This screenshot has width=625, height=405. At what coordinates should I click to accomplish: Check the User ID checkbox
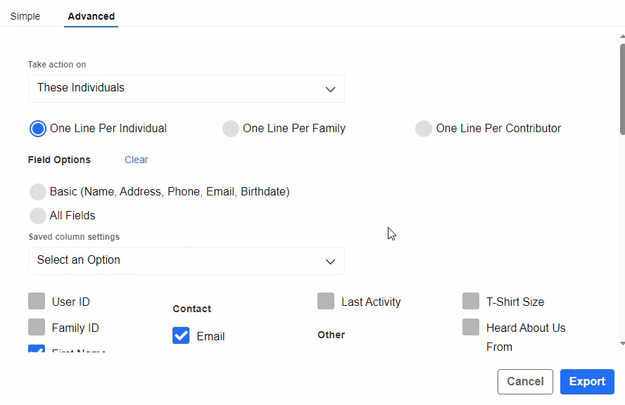pyautogui.click(x=37, y=301)
